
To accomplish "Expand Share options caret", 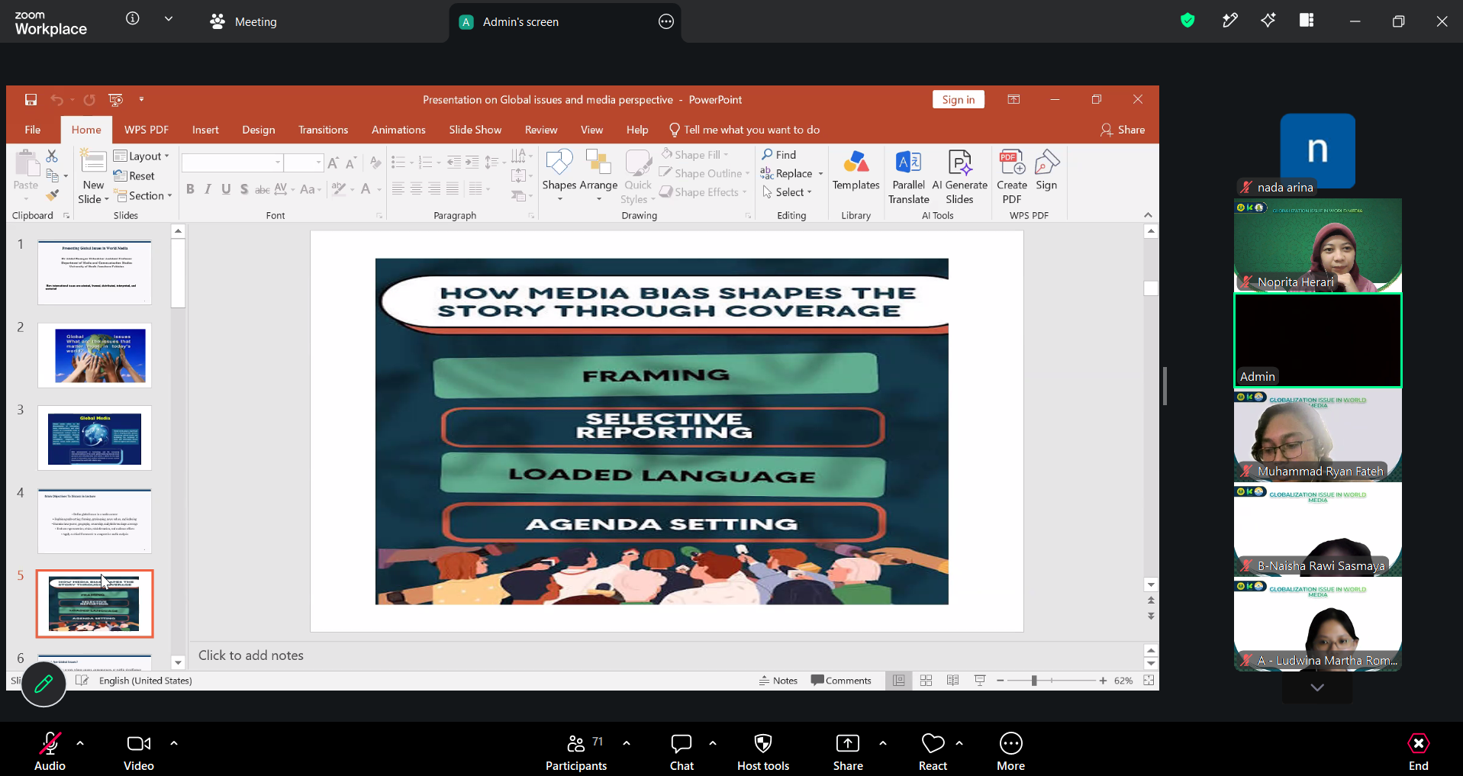I will tap(883, 742).
